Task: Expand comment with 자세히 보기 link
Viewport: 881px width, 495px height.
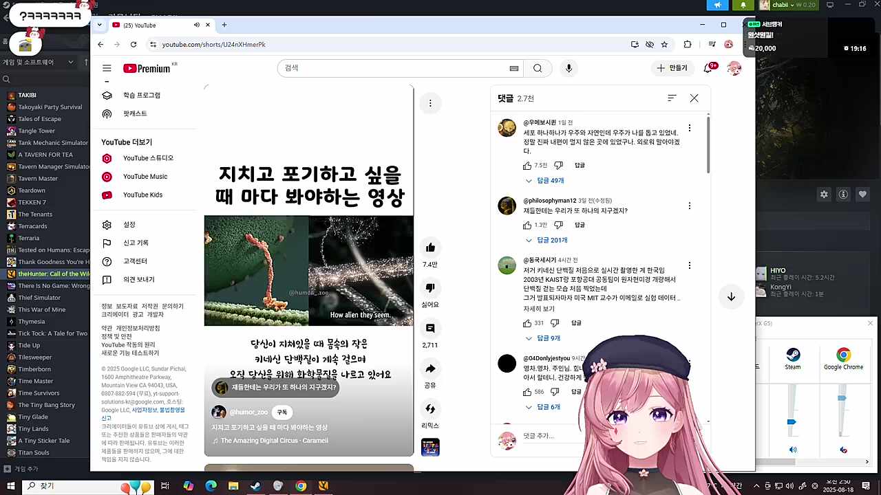Action: pos(538,309)
